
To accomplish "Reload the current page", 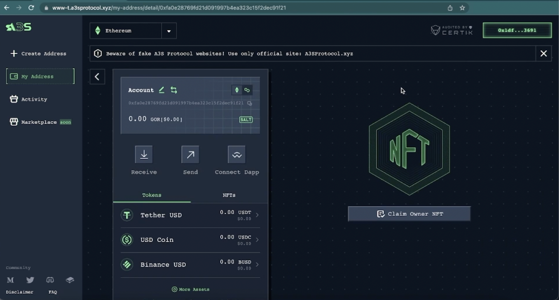I will pos(31,8).
